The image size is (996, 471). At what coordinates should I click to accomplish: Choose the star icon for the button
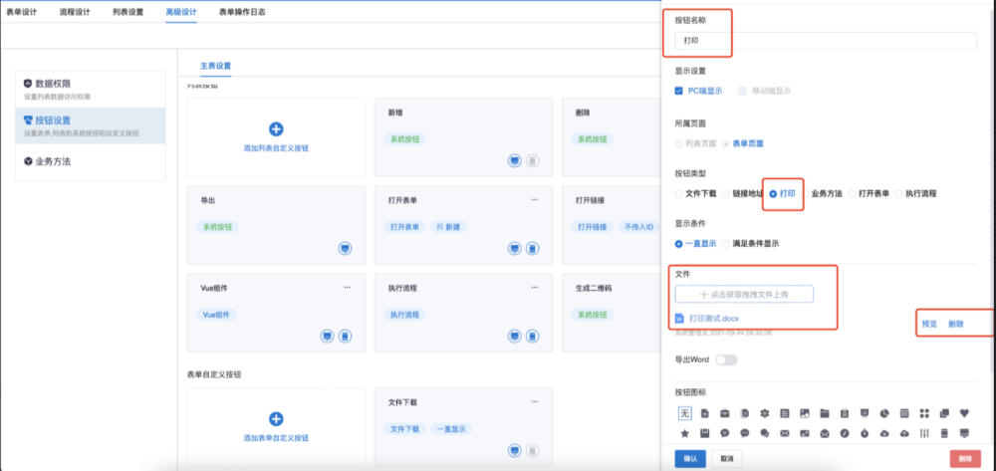[685, 433]
